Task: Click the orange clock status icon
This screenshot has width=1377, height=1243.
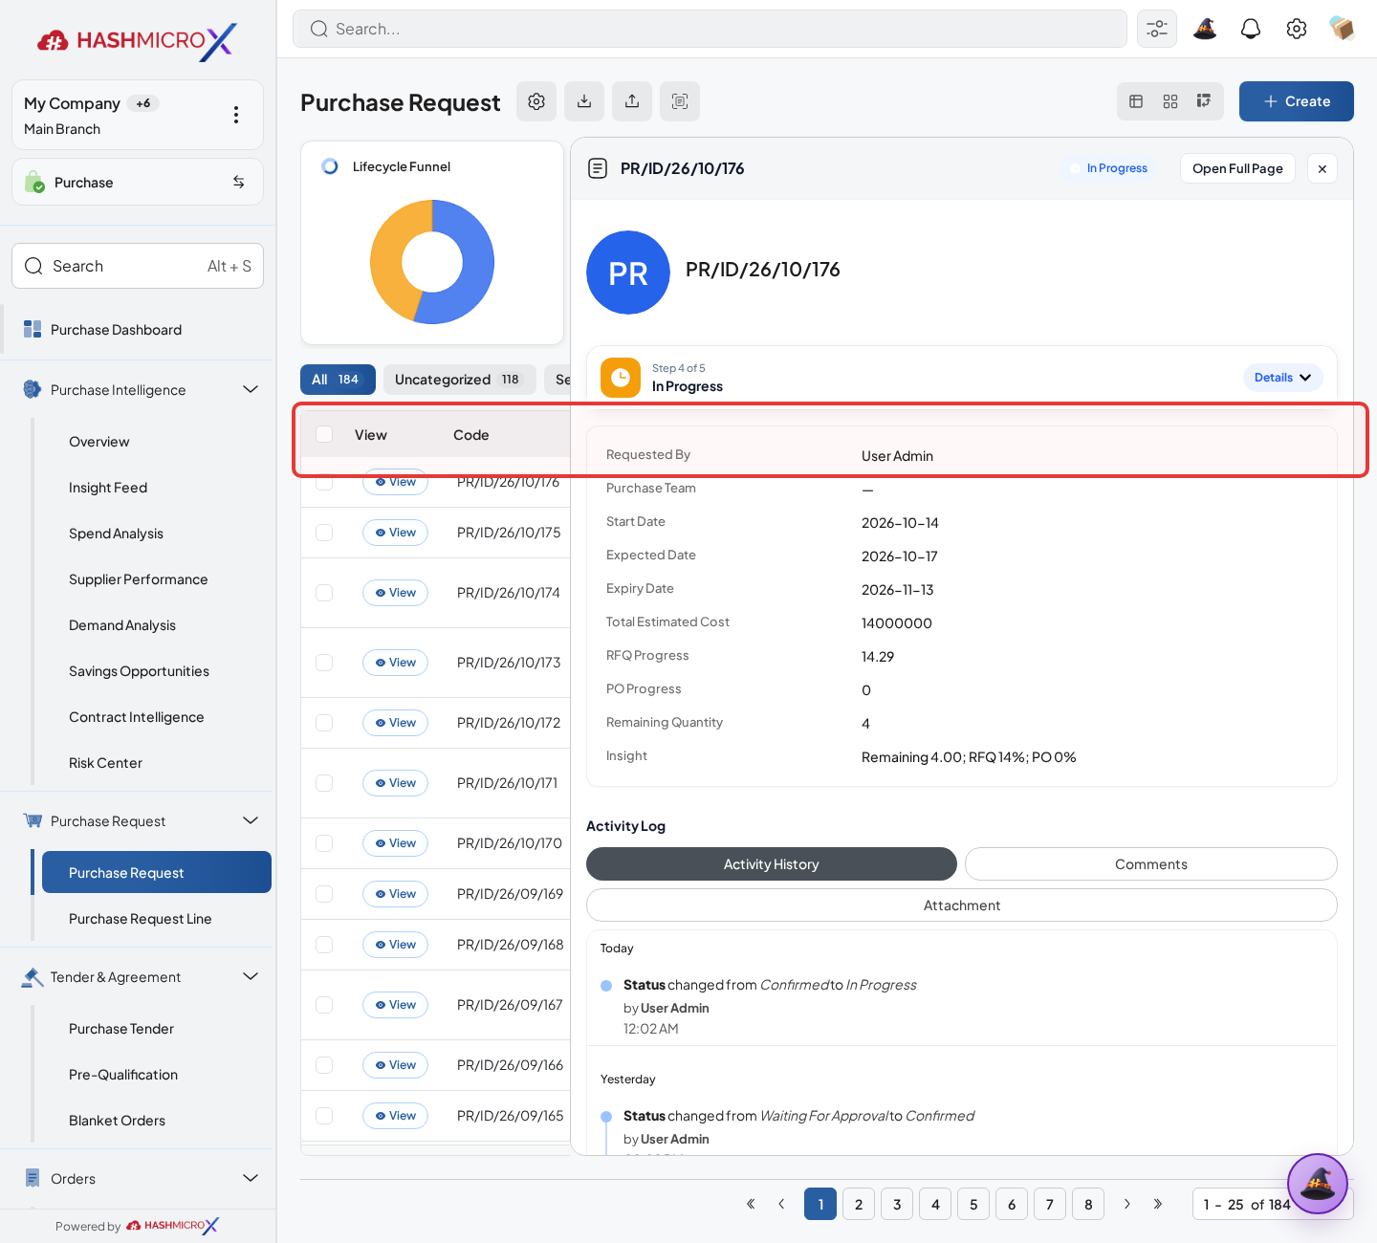Action: point(621,378)
